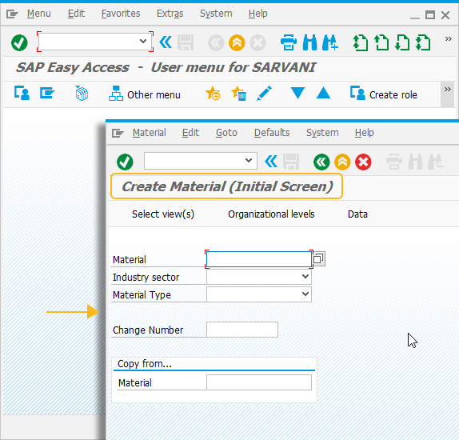Click the Create role button
The image size is (459, 440).
(384, 94)
